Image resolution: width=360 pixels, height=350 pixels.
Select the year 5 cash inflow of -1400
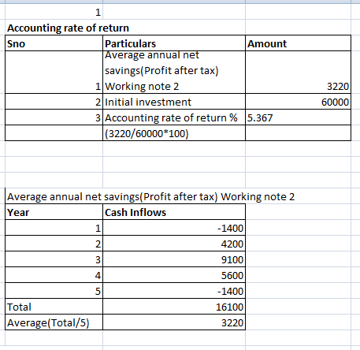tap(174, 291)
